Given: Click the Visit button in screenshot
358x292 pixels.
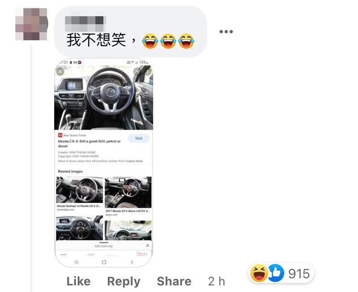Looking at the screenshot, I should pyautogui.click(x=139, y=138).
